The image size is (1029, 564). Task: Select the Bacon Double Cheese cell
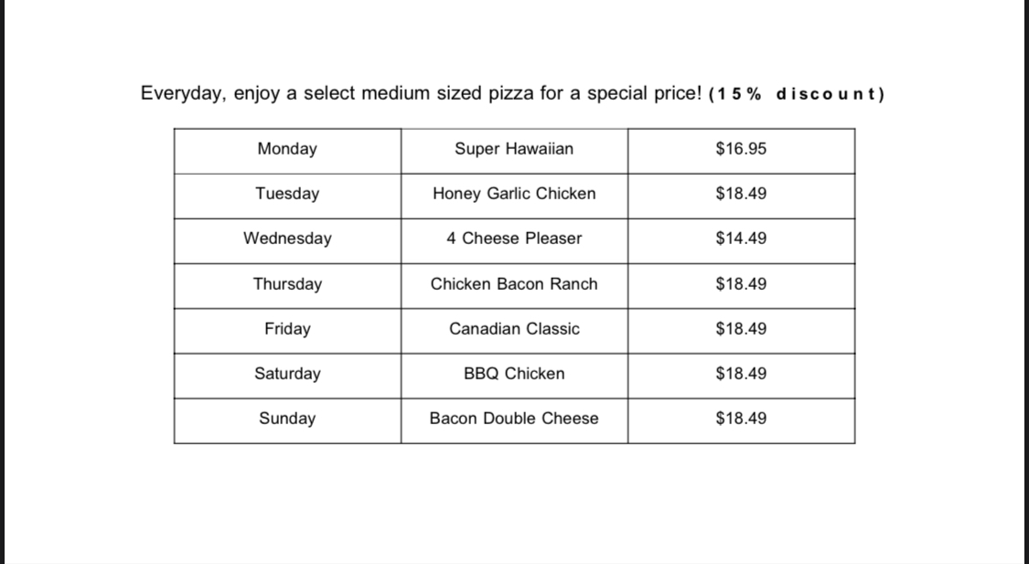514,419
